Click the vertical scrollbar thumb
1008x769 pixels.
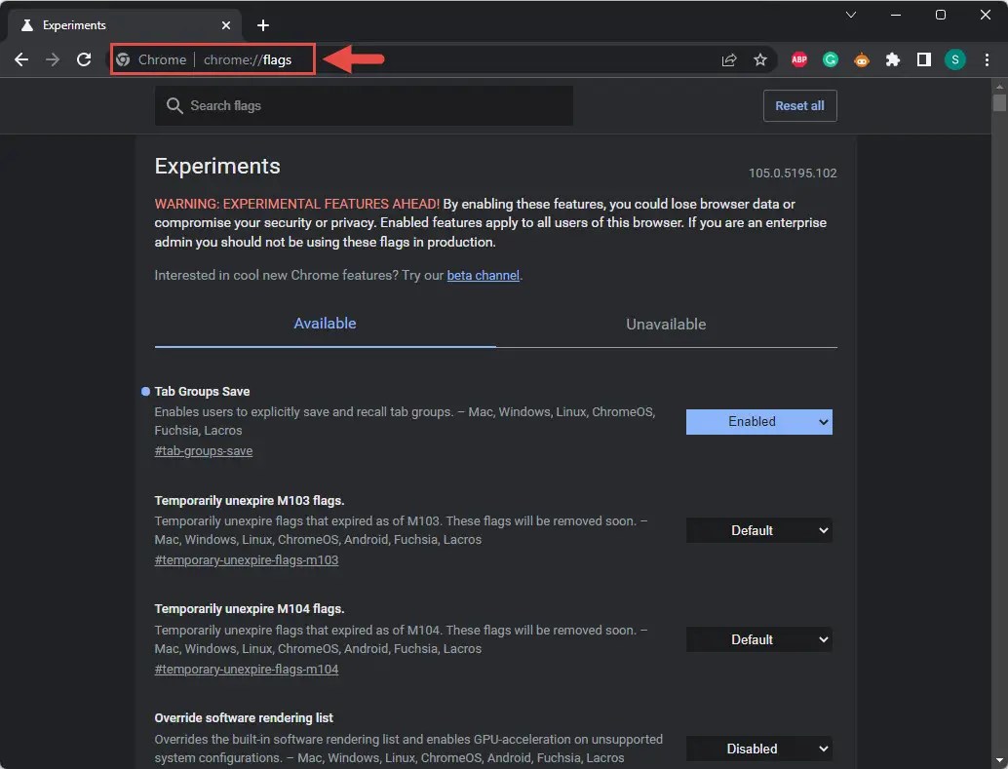point(999,103)
